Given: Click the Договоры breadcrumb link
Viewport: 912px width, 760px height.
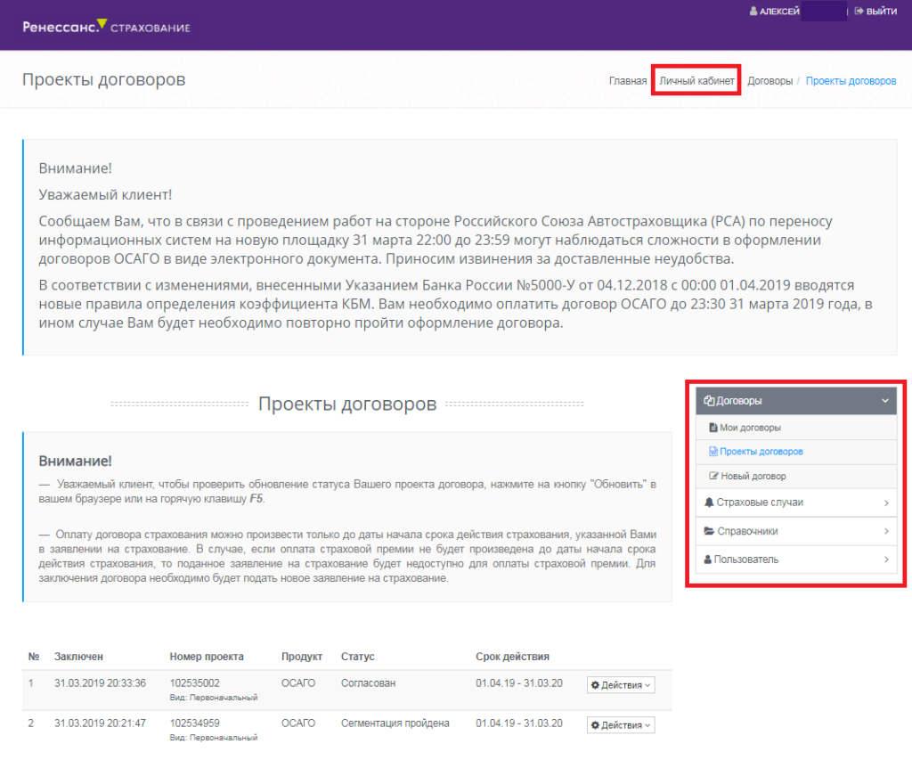Looking at the screenshot, I should pyautogui.click(x=769, y=81).
